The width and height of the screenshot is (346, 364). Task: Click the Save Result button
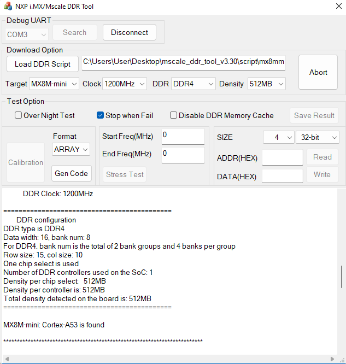314,115
